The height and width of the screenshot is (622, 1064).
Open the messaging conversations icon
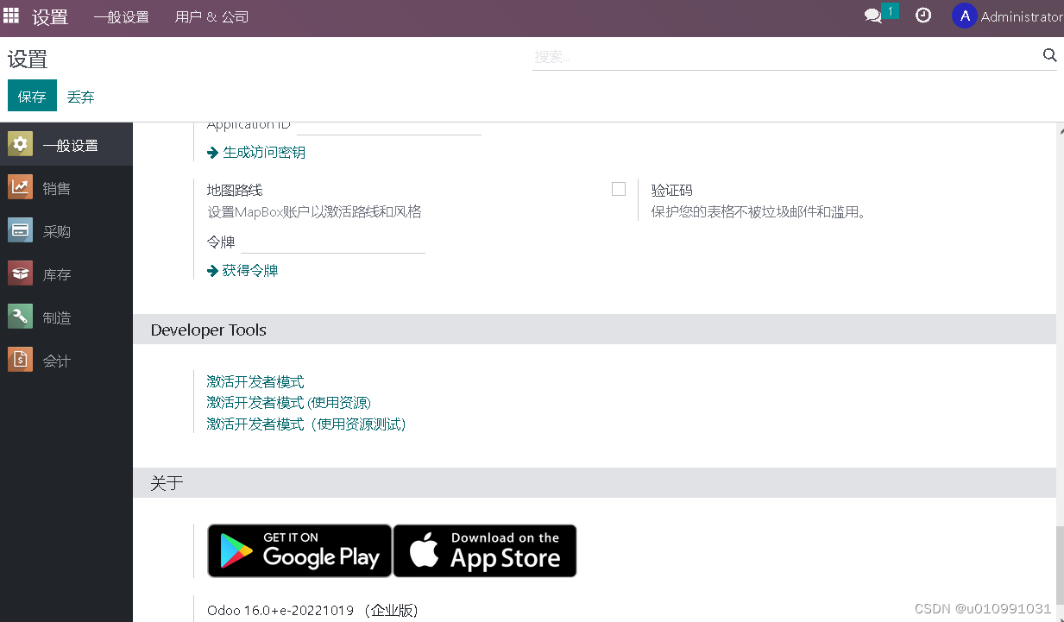pyautogui.click(x=873, y=16)
